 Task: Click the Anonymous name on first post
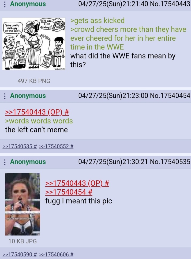point(28,4)
